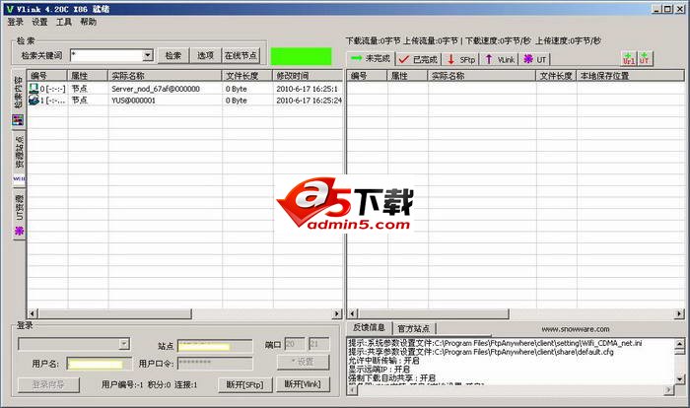The height and width of the screenshot is (408, 690).
Task: Select node icon in row Server_nod_67af@000000
Action: coord(34,88)
